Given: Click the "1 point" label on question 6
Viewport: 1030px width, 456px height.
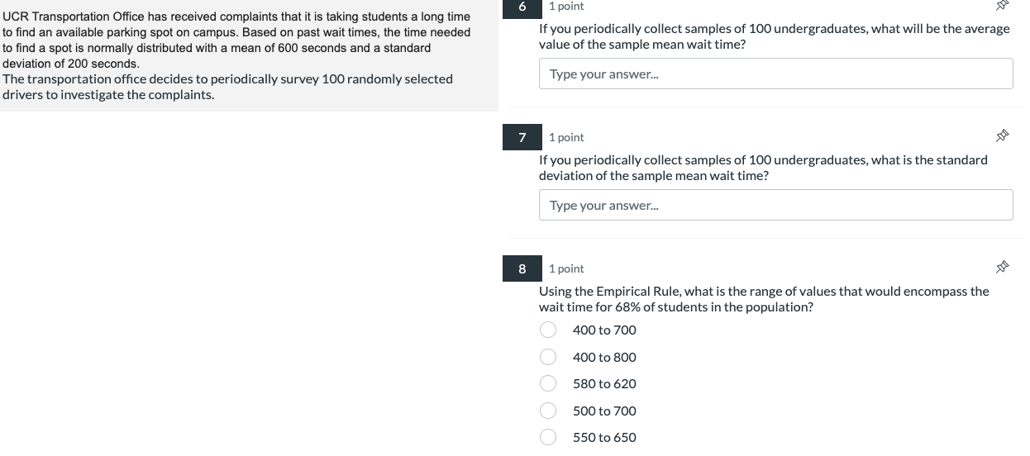Looking at the screenshot, I should pos(566,7).
